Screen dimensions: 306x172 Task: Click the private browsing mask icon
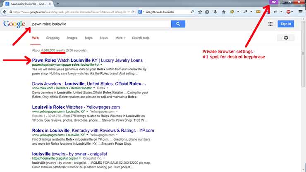click(x=274, y=2)
